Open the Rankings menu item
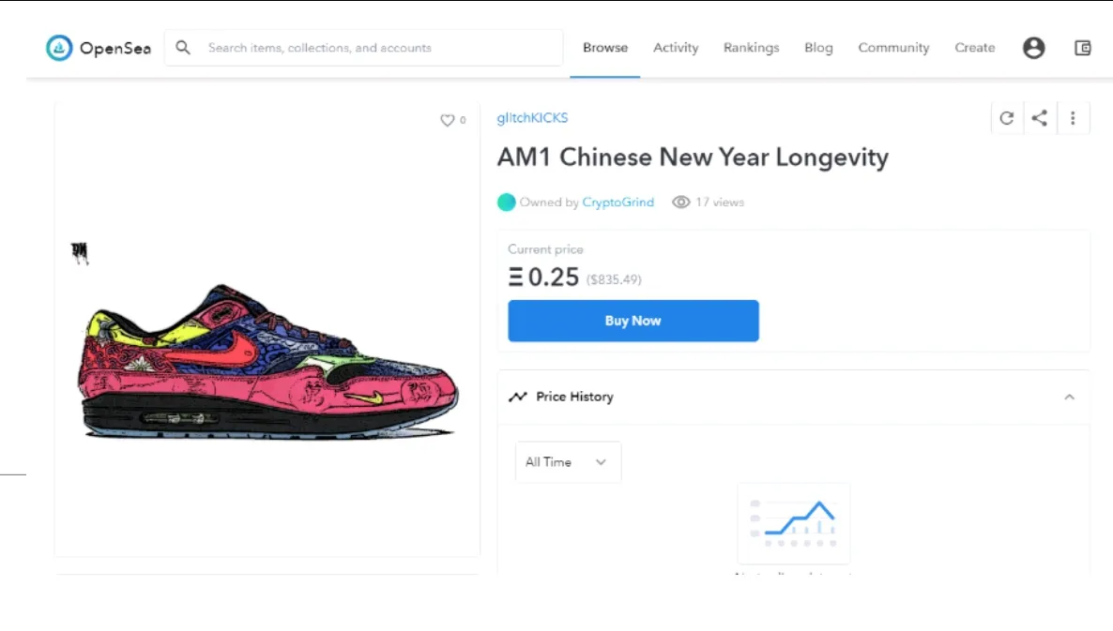This screenshot has height=631, width=1113. point(751,48)
